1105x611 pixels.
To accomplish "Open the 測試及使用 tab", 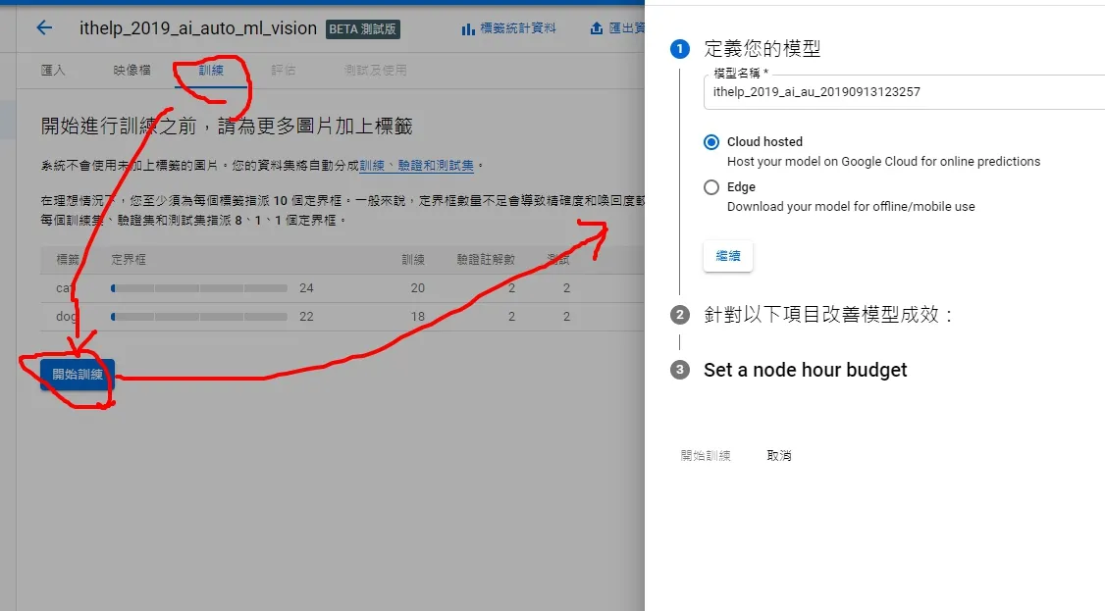I will 376,70.
